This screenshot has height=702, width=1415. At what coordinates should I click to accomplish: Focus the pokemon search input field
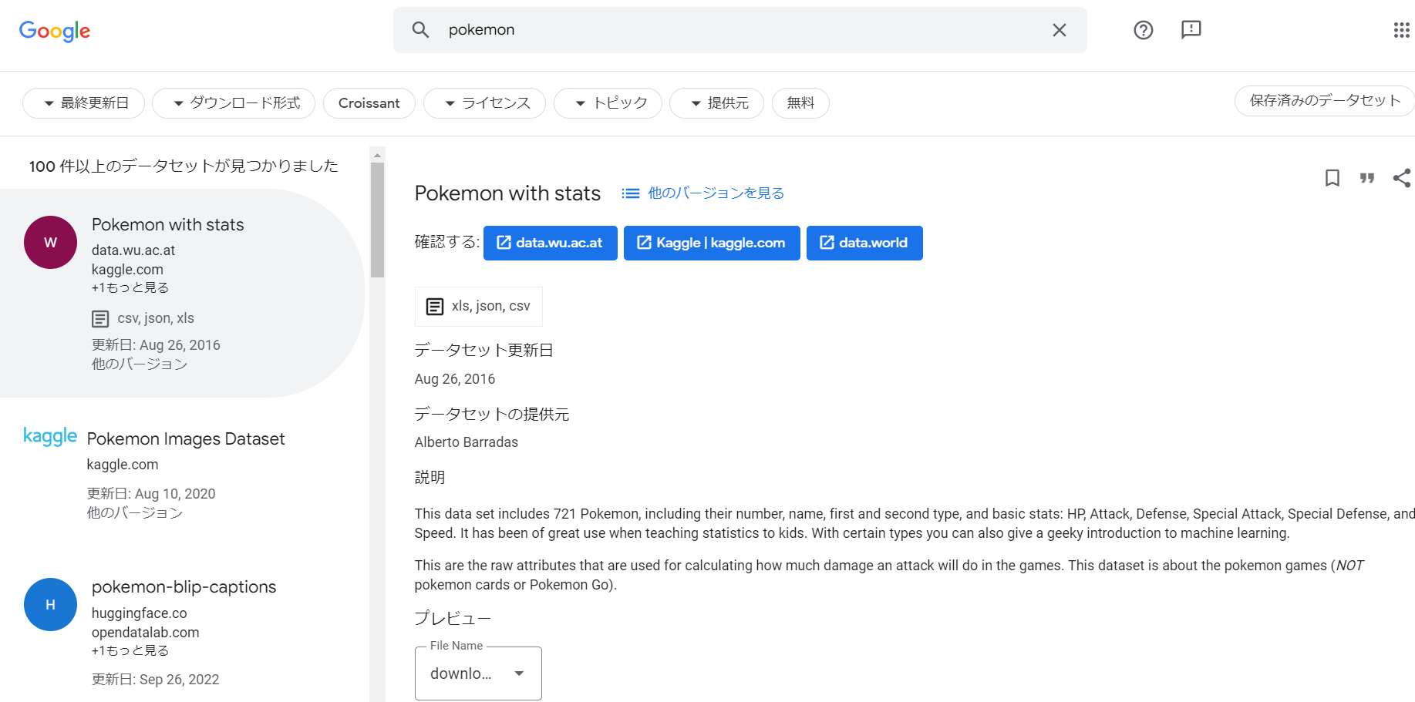pyautogui.click(x=740, y=30)
